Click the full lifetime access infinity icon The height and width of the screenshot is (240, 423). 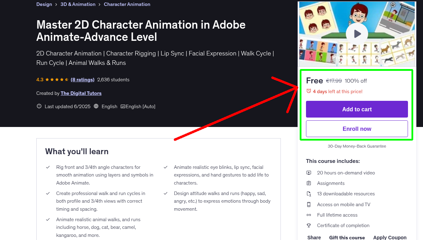[x=309, y=215]
